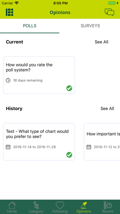Click the calendar icon beside 2019-11-14 date range
120x214 pixels.
click(x=8, y=147)
